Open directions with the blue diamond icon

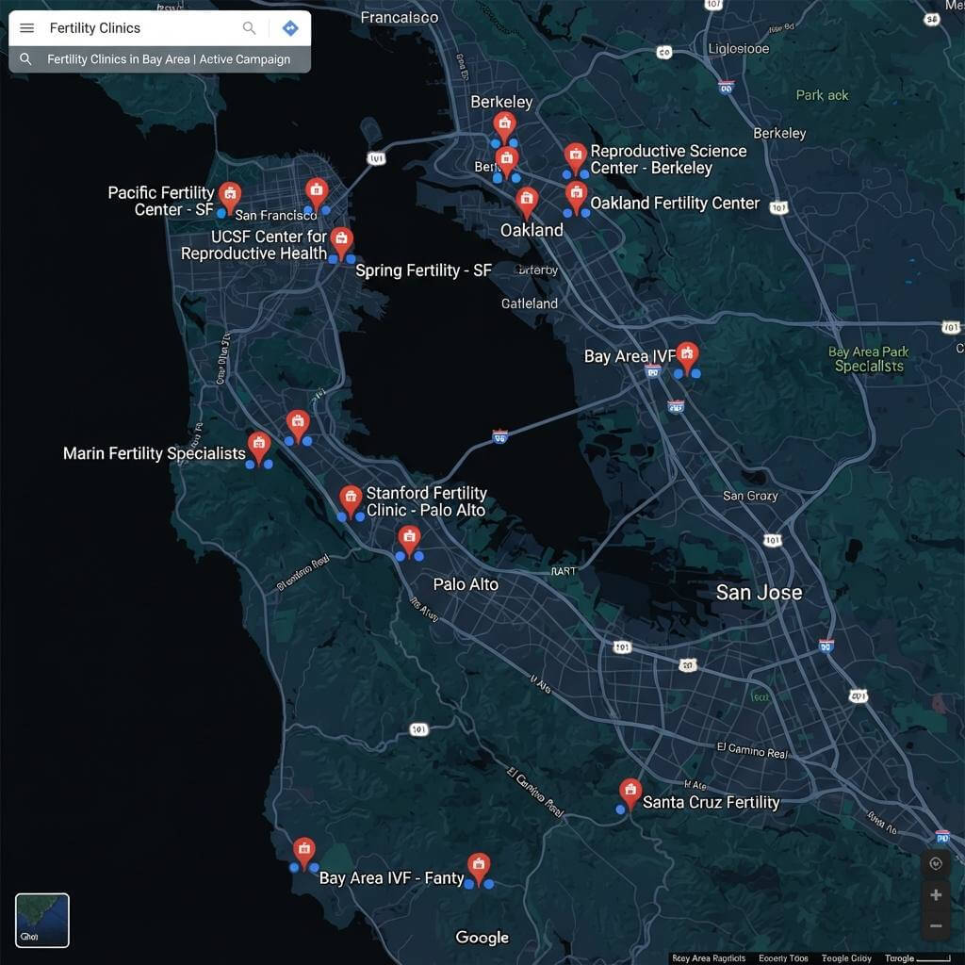290,27
